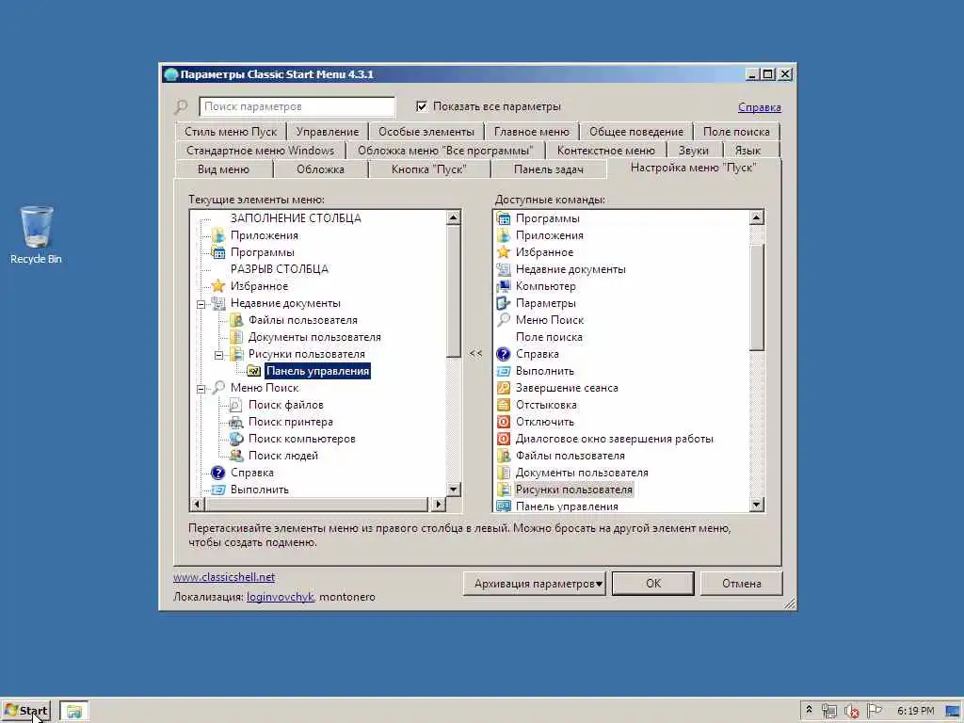This screenshot has height=723, width=964.
Task: Click available commands scroll-down arrow
Action: [757, 505]
